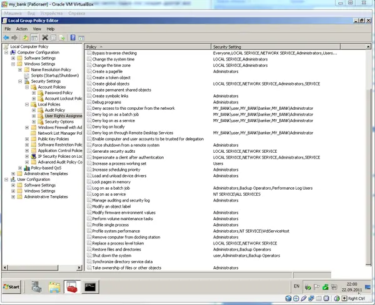Collapse Security Settings tree node
The width and height of the screenshot is (375, 305).
[x=21, y=81]
